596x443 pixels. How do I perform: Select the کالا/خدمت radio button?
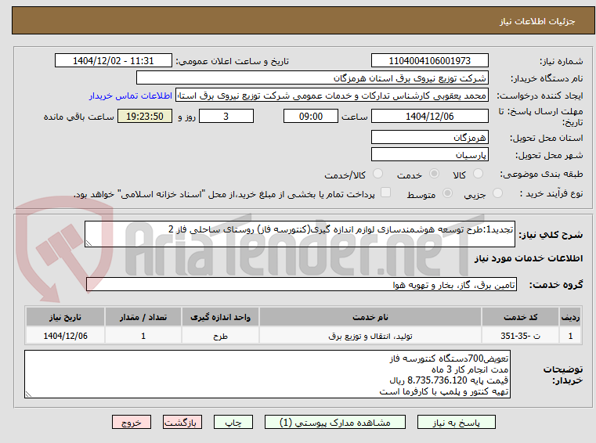click(x=377, y=174)
